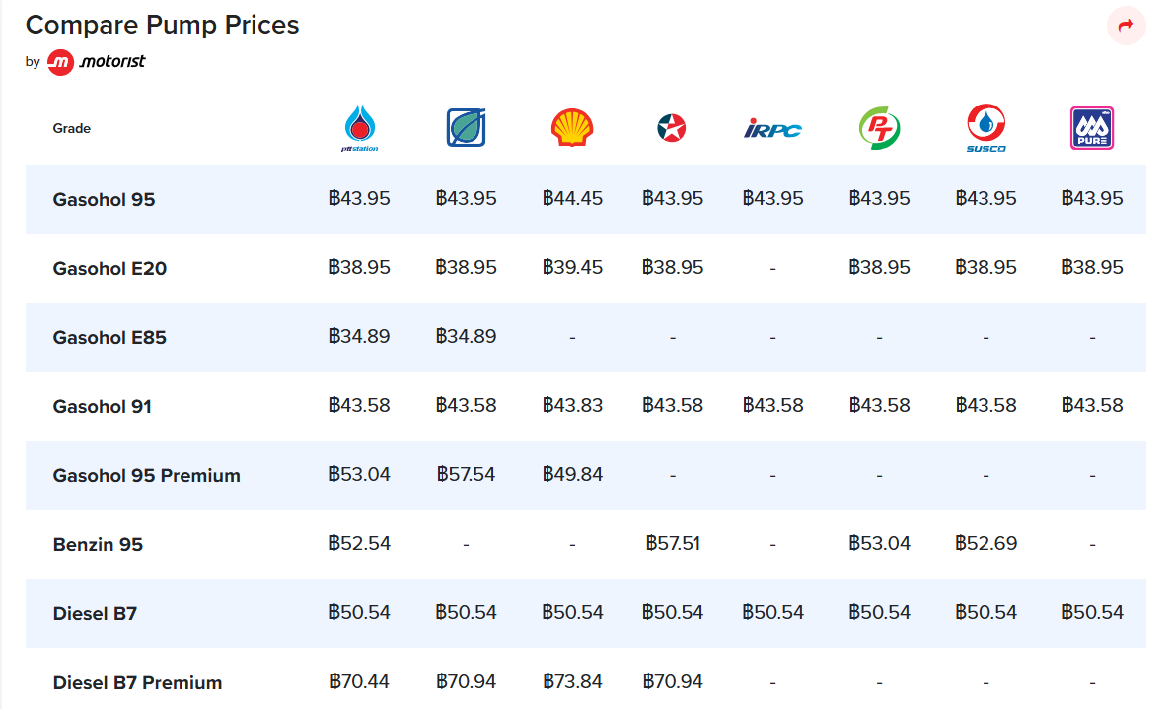Click the Susco brand logo
1167x709 pixels.
pyautogui.click(x=985, y=128)
